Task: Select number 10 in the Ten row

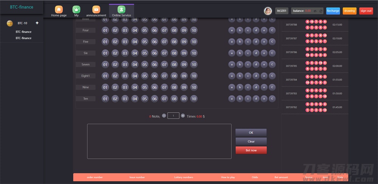Action: pyautogui.click(x=194, y=99)
